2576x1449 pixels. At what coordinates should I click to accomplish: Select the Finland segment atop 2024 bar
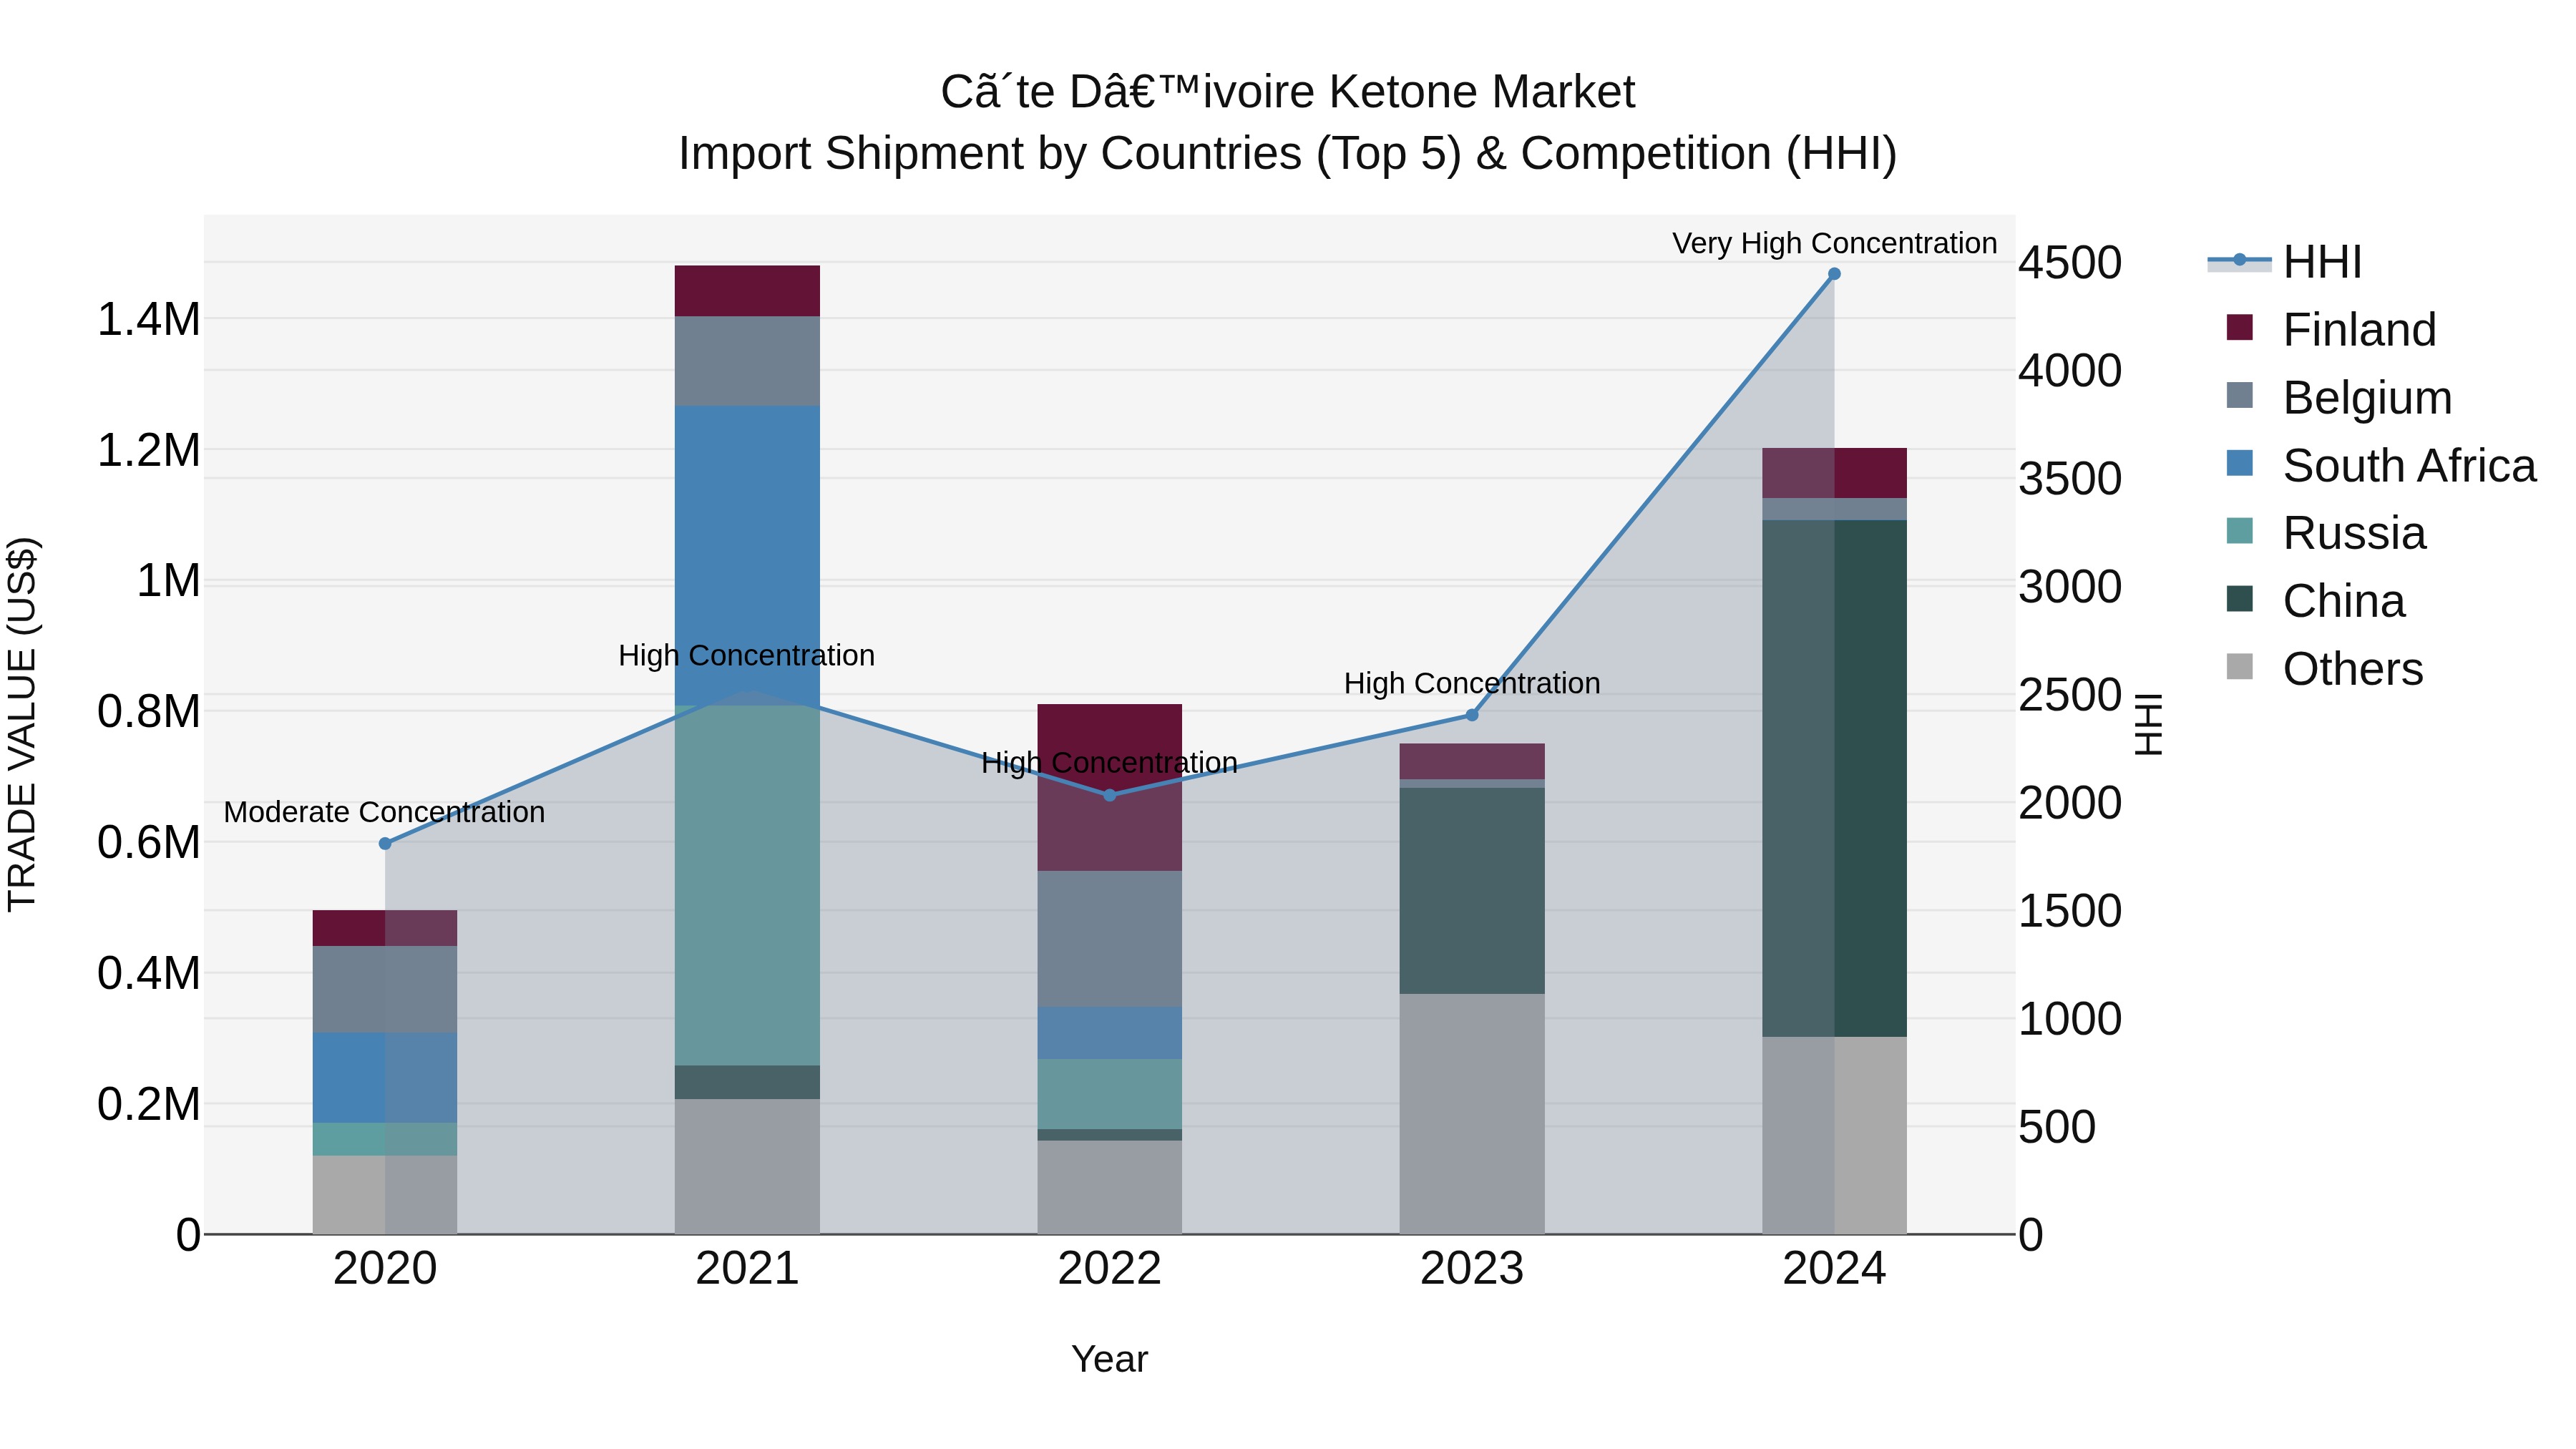click(1834, 473)
